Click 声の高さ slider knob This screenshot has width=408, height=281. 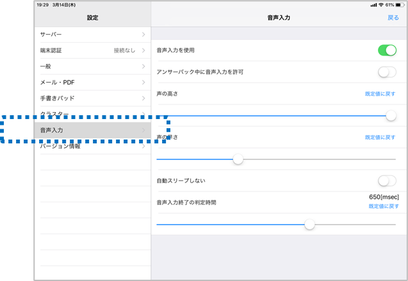tap(391, 116)
